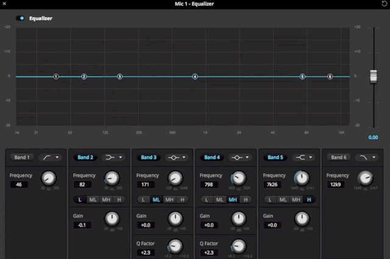Viewport: 390px width, 259px height.
Task: Click the 0.00 output gain value
Action: 373,137
